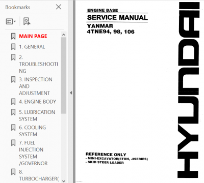Click the 4TNE94, 98, 106 model text

pyautogui.click(x=111, y=32)
